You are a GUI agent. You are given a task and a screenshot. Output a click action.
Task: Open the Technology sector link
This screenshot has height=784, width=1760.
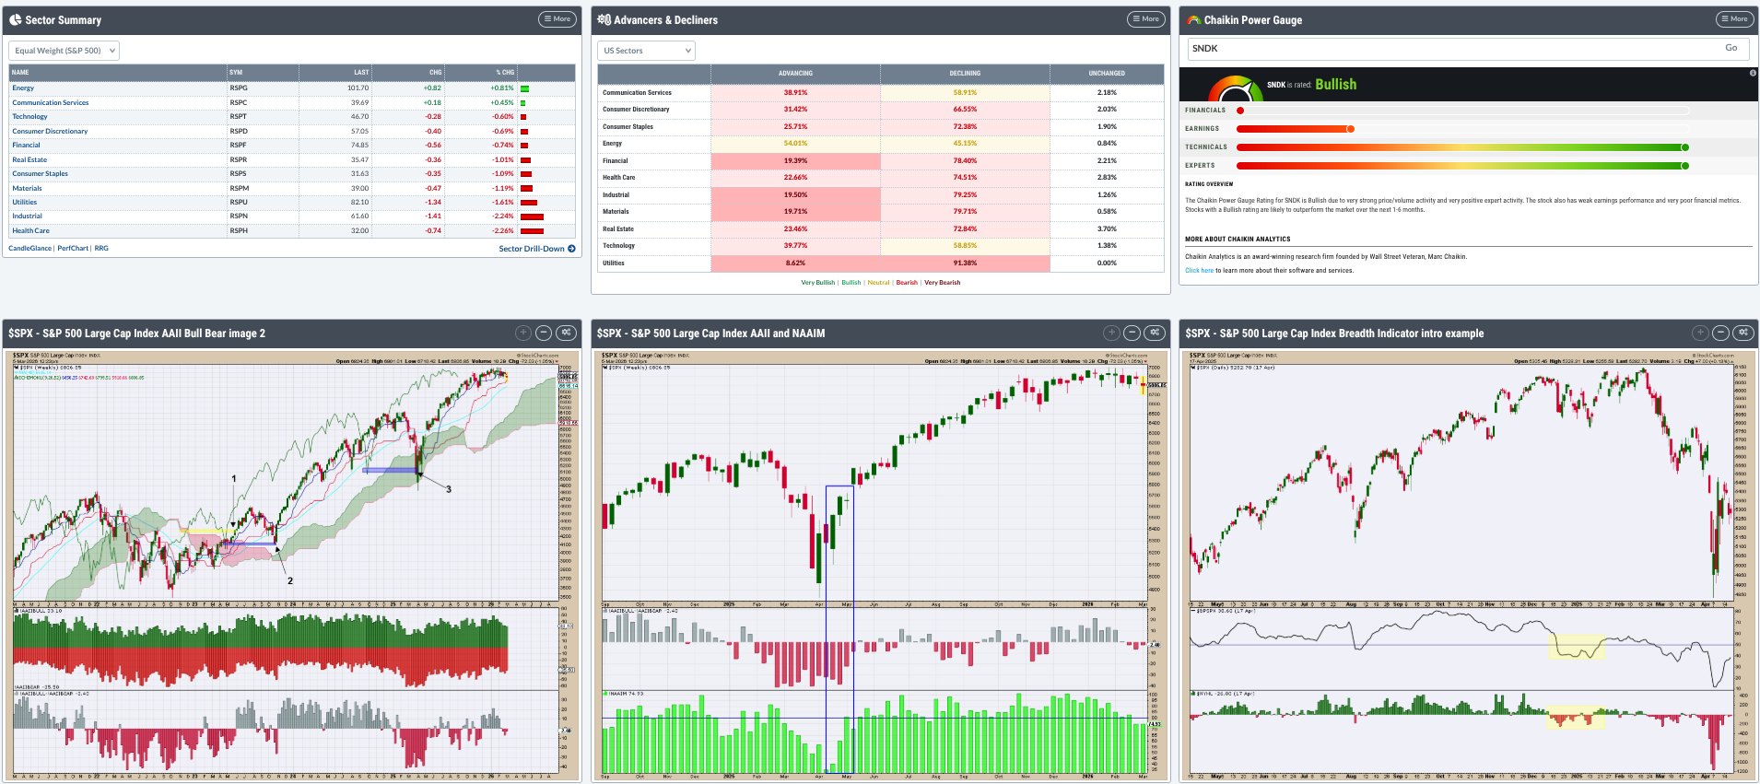click(x=29, y=117)
